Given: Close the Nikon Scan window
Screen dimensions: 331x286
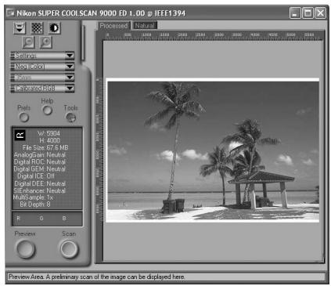Looking at the screenshot, I should pos(320,13).
